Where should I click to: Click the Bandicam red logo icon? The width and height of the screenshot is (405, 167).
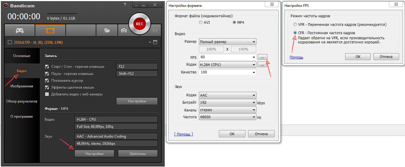(6, 5)
